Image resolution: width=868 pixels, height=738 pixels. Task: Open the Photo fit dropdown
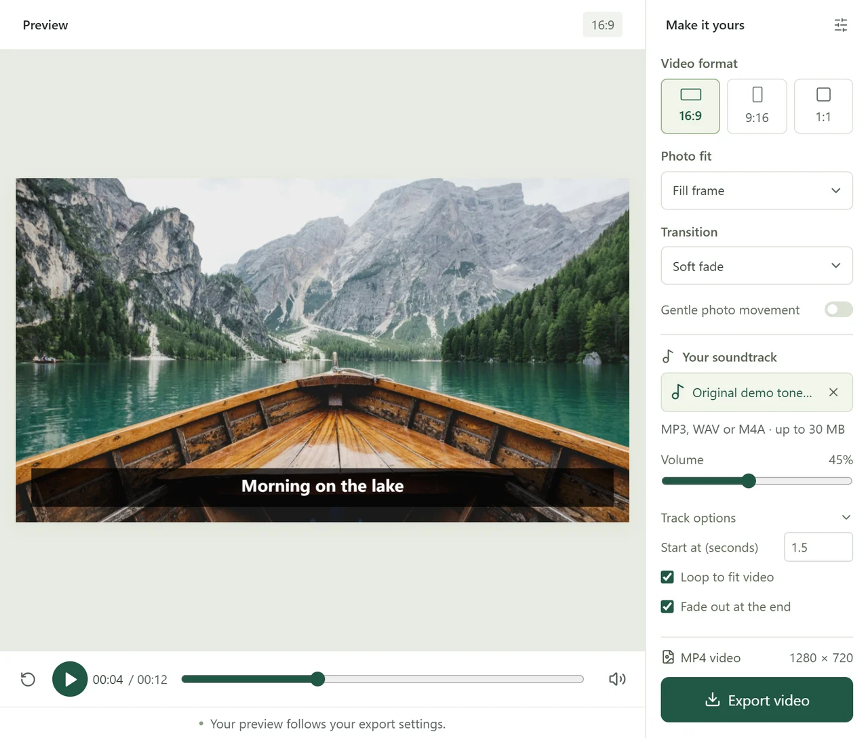(757, 190)
